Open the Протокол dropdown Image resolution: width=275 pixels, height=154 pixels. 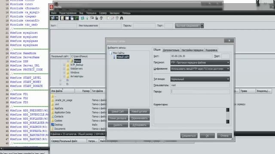click(x=200, y=62)
